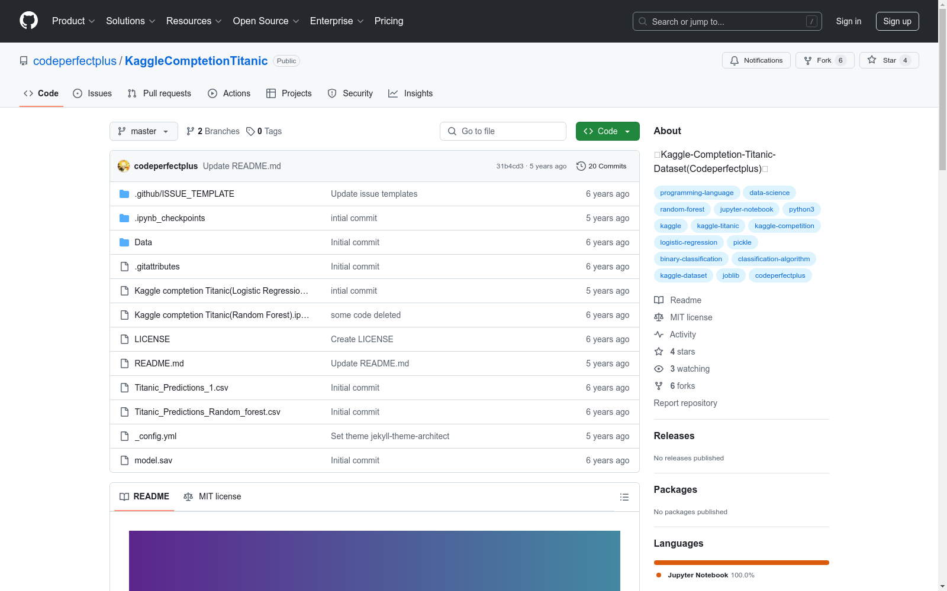Click the GitHub Octocat logo
This screenshot has height=591, width=947.
(28, 21)
